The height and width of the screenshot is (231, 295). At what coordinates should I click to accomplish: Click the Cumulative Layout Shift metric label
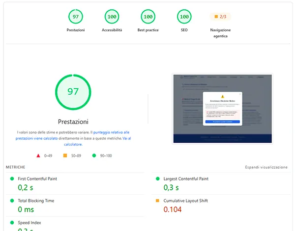tap(185, 201)
